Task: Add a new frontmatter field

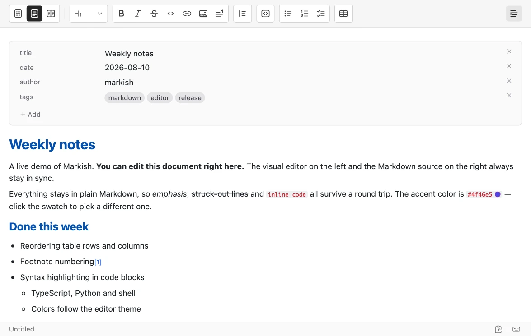Action: tap(30, 114)
